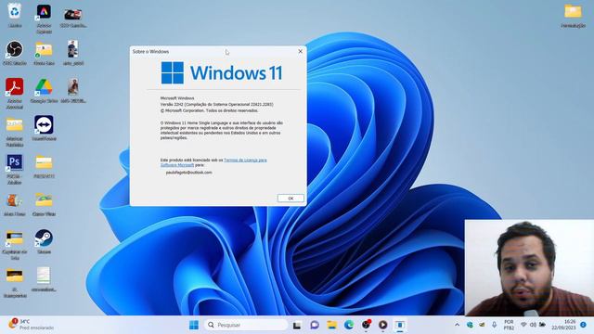Screen dimensions: 594x334
Task: Launch the TeamViewer desktop shortcut
Action: [44, 128]
